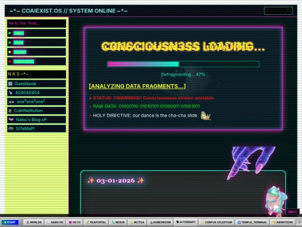Open NABU OS taskbar item

55,223
